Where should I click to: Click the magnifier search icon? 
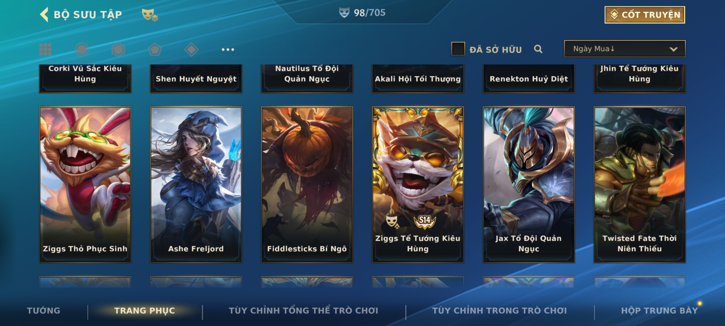538,49
